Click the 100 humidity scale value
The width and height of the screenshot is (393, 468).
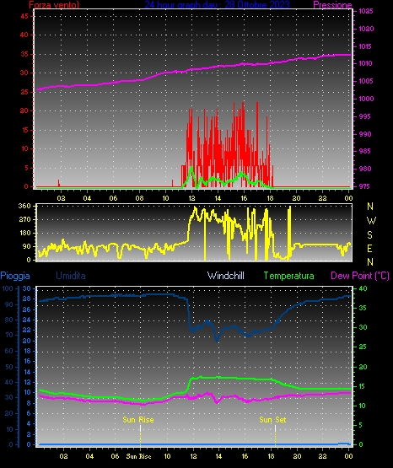pyautogui.click(x=8, y=288)
